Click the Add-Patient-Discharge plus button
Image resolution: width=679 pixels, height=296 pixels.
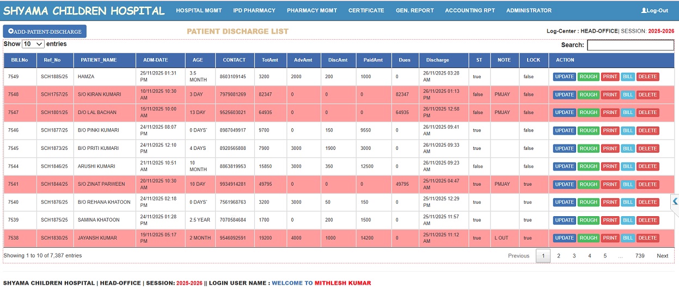(45, 32)
